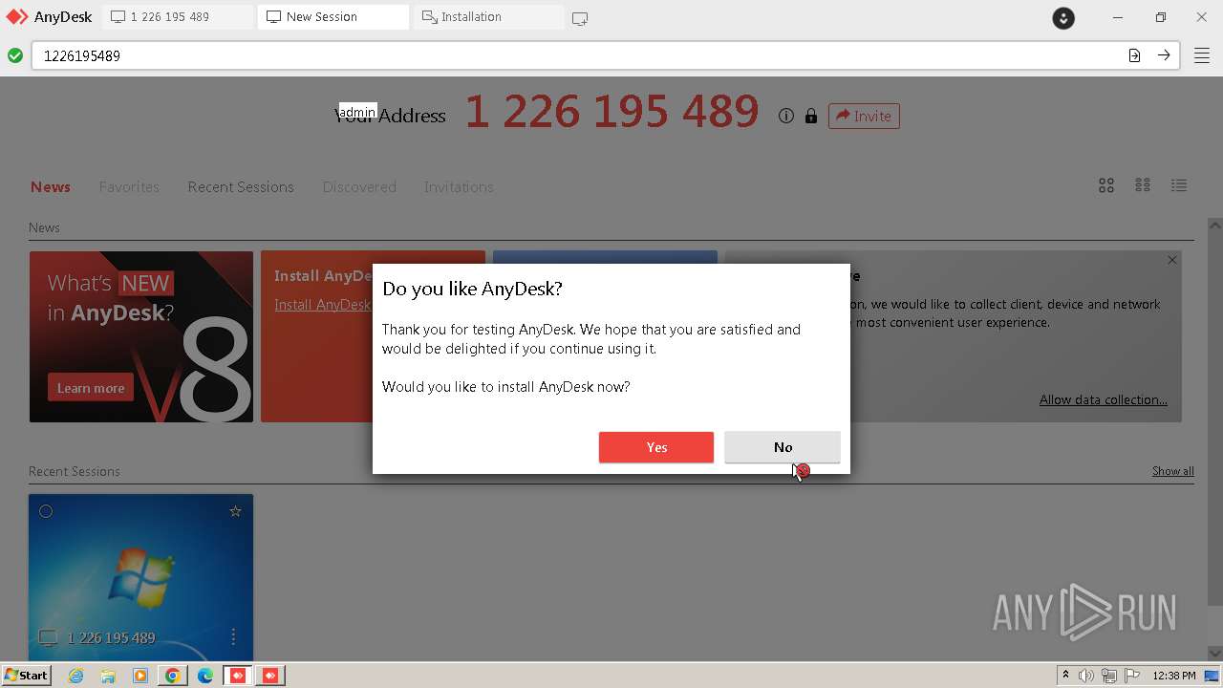Click the address info icon
The height and width of the screenshot is (688, 1223).
click(786, 116)
